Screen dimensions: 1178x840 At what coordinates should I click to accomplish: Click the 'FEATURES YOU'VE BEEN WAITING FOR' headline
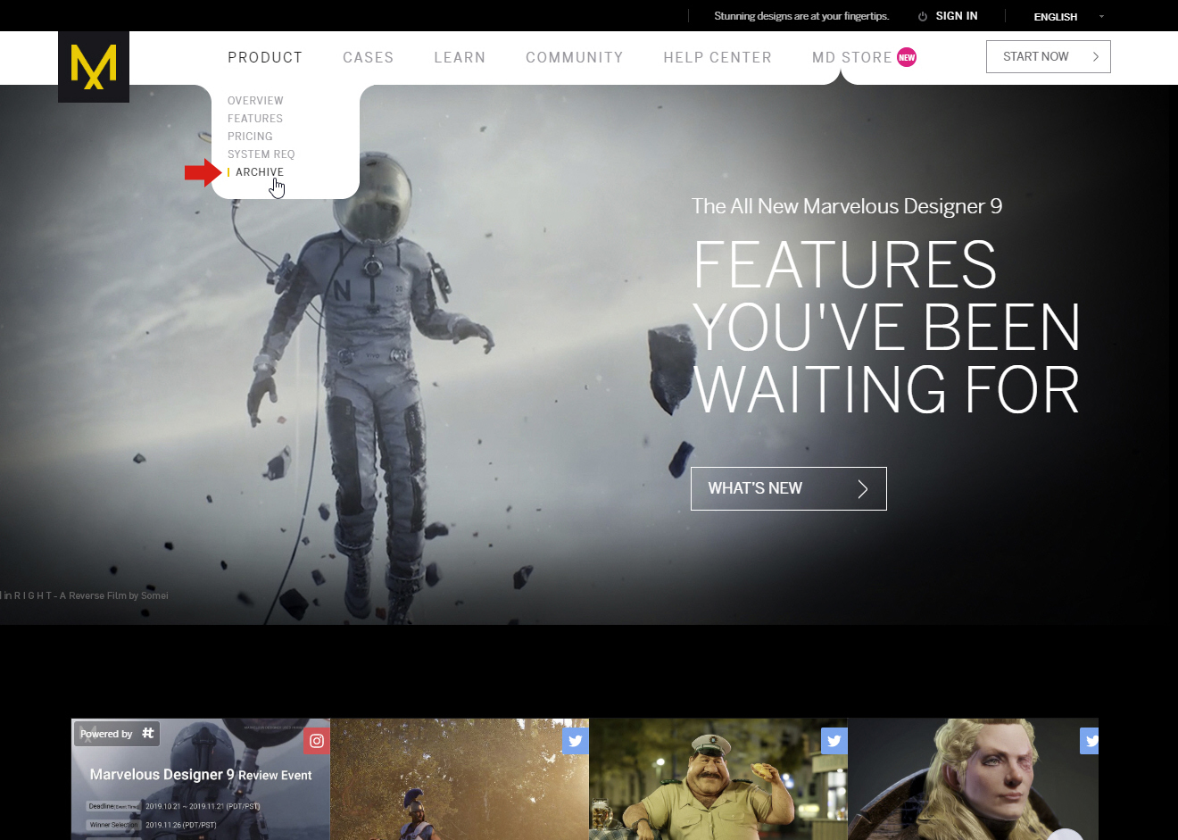[886, 327]
